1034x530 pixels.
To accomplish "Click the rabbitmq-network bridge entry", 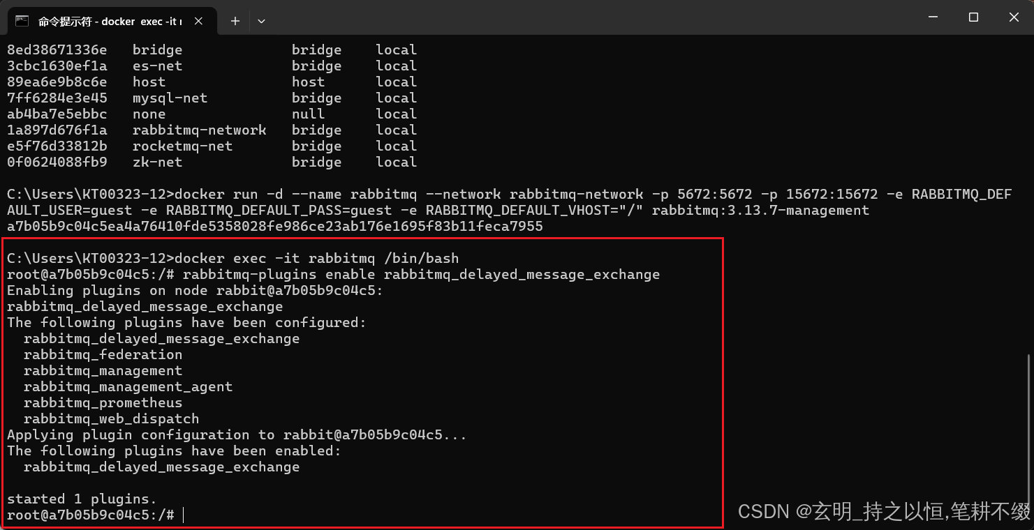I will (x=199, y=130).
